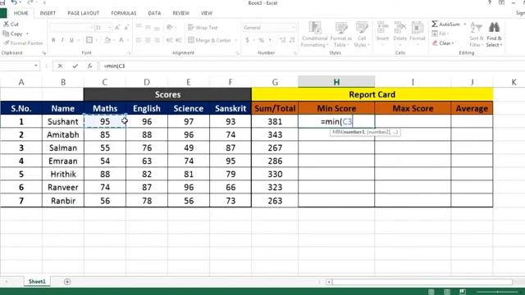Click the zoom slider in status bar
Viewport: 525px width, 295px height.
498,292
